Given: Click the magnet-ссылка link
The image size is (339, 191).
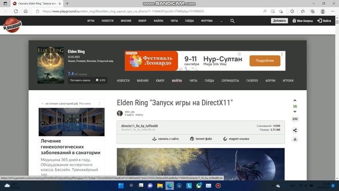Looking at the screenshot, I should click(236, 139).
